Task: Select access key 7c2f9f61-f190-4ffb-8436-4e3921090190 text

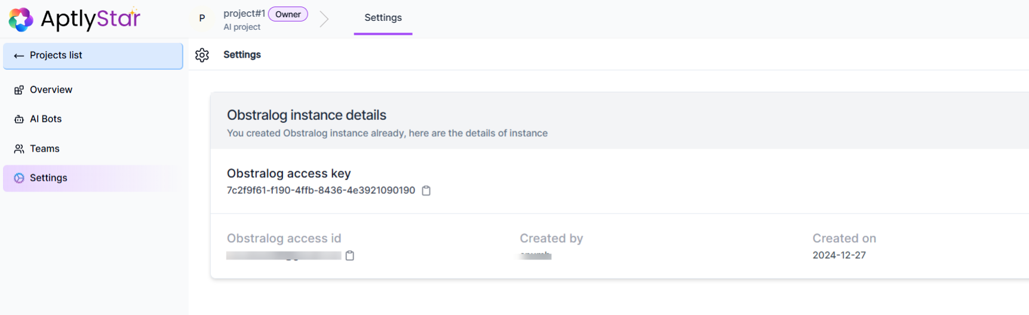Action: tap(321, 190)
